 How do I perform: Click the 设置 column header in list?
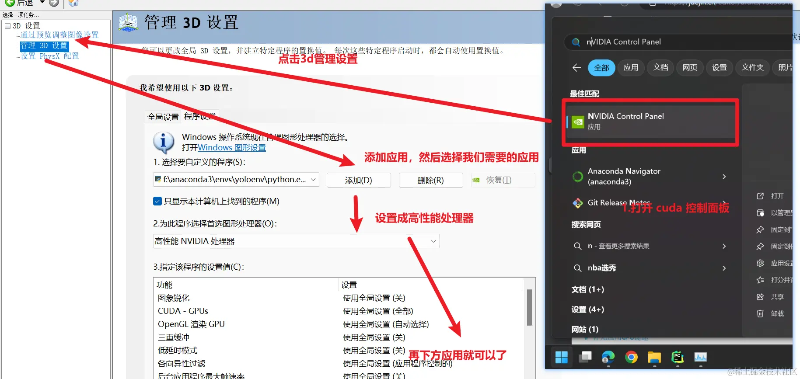coord(349,285)
